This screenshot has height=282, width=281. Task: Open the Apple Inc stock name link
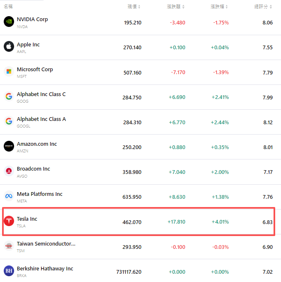pyautogui.click(x=28, y=44)
